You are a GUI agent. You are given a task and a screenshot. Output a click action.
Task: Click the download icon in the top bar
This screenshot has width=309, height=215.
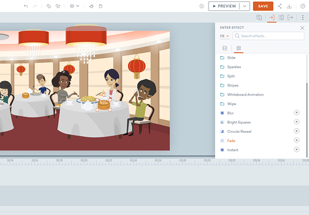[289, 6]
